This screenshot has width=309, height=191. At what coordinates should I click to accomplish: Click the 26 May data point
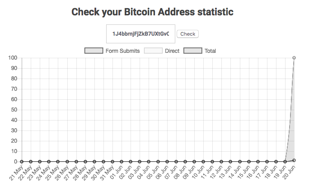pos(67,162)
